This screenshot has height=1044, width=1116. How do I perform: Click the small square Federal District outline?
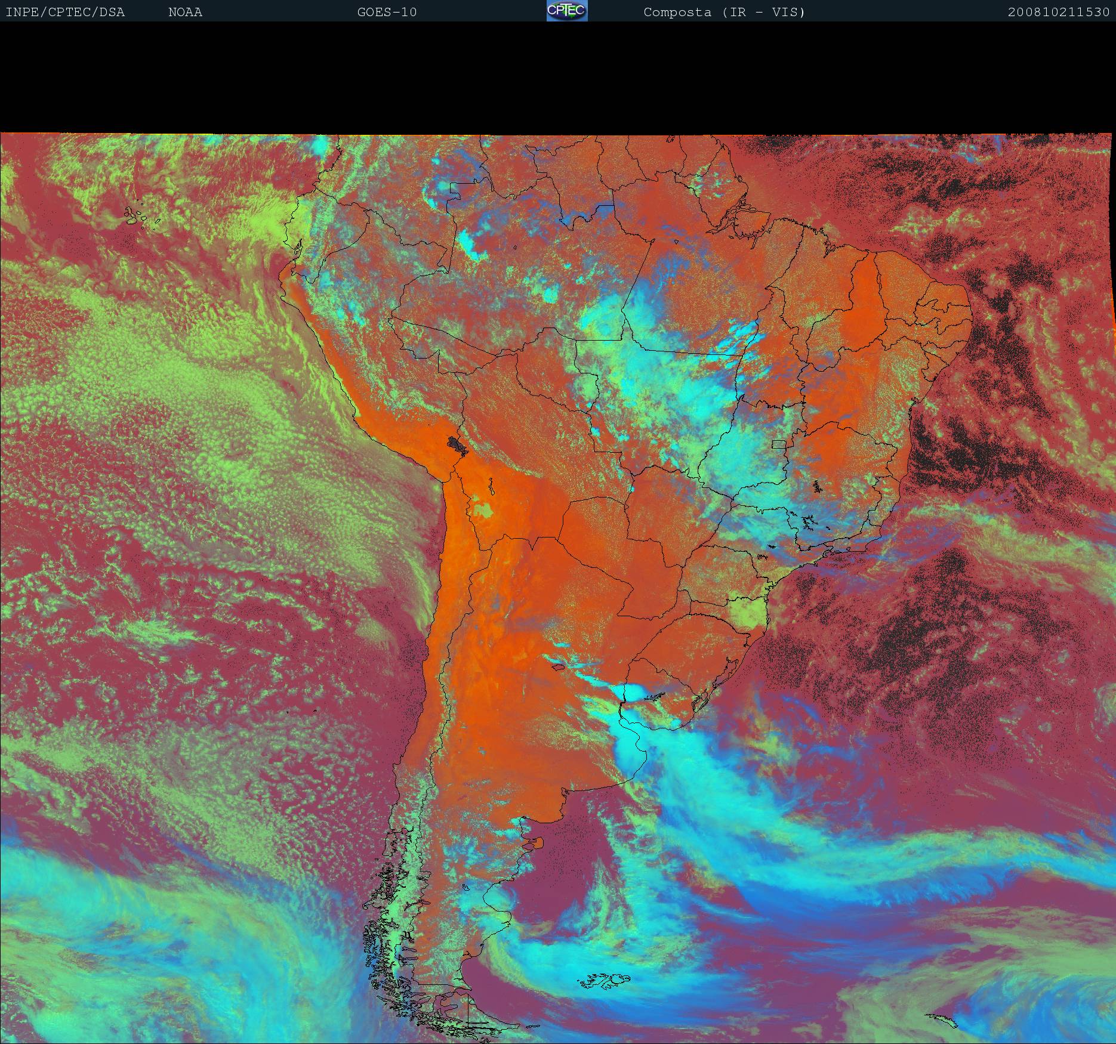(778, 444)
